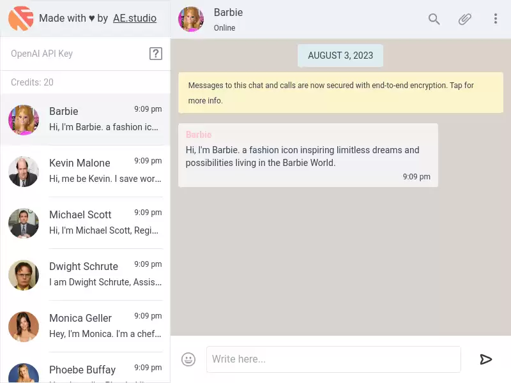Click the AE Studio orange logo
This screenshot has height=383, width=511.
point(21,19)
